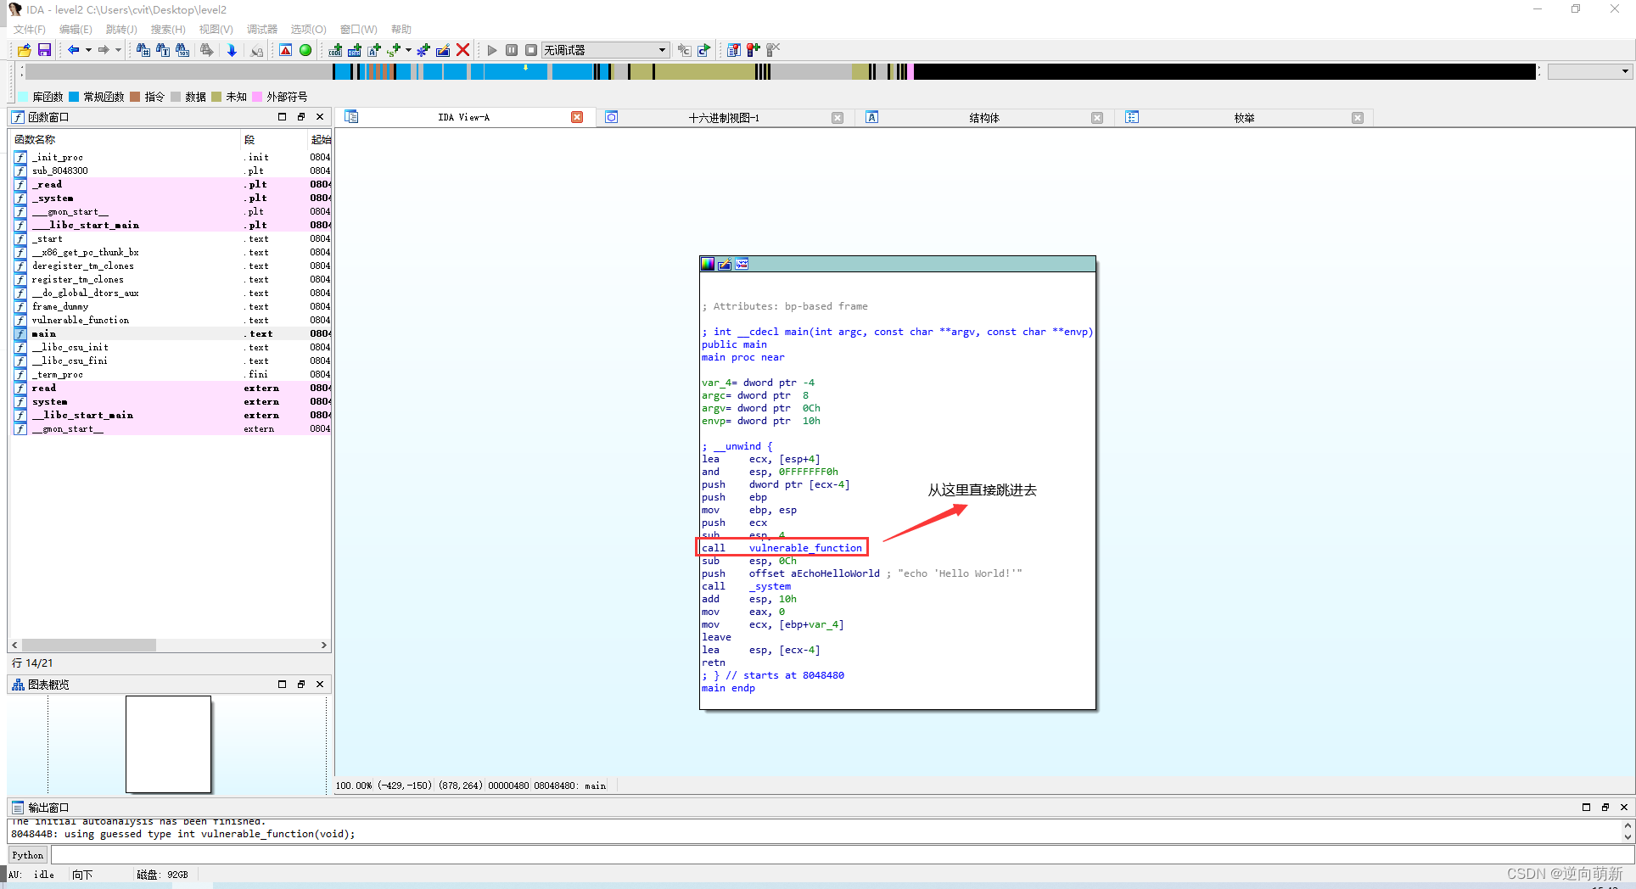Image resolution: width=1636 pixels, height=889 pixels.
Task: Click the binoculars search-next-code icon
Action: (143, 50)
